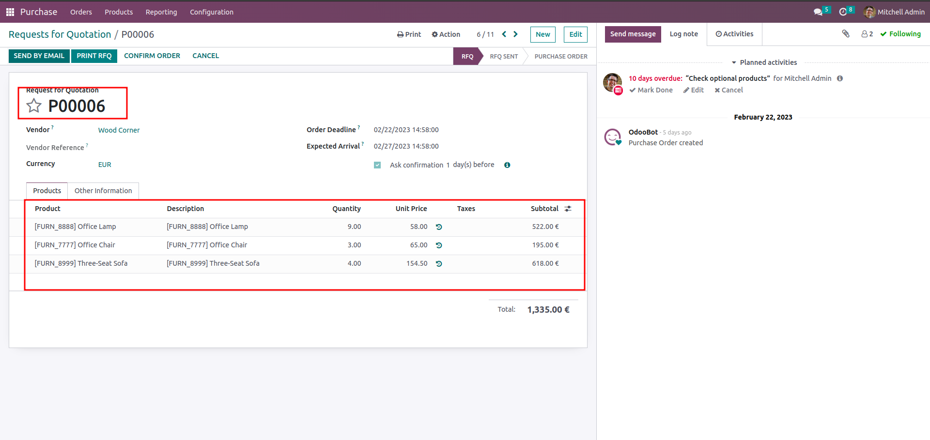Toggle the priority star for P00006
The width and height of the screenshot is (930, 440).
coord(34,106)
